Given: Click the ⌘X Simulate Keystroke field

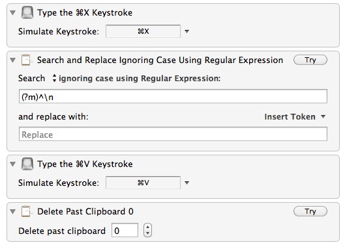Looking at the screenshot, I should 143,31.
